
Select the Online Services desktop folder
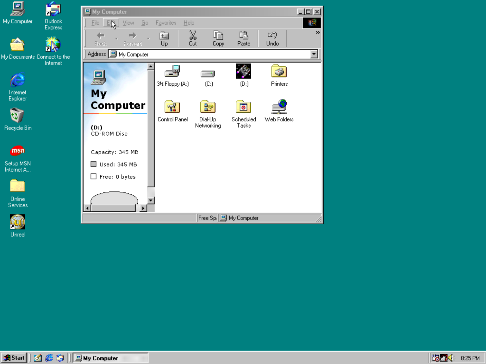tap(18, 194)
